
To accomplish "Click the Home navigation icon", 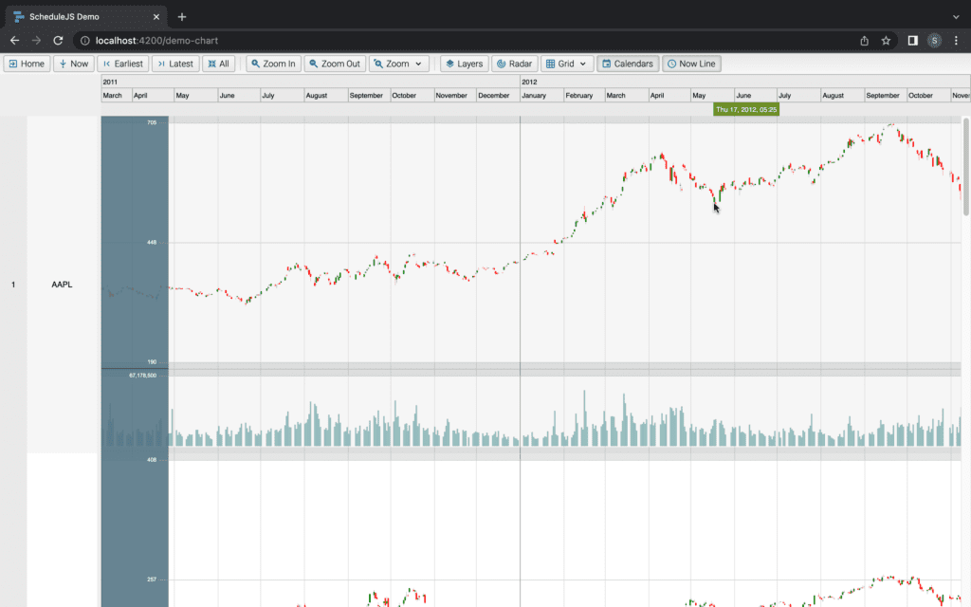I will tap(12, 63).
